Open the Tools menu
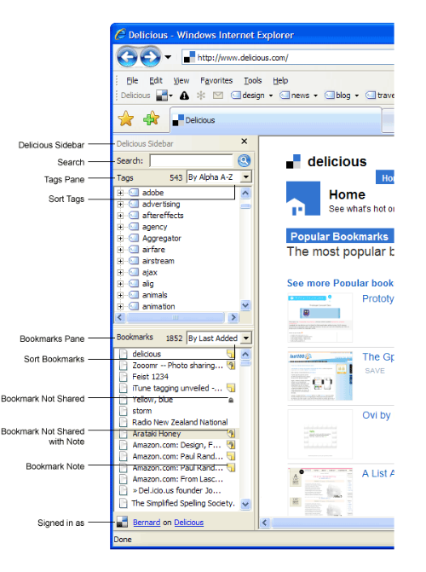426x572 pixels. click(x=253, y=81)
